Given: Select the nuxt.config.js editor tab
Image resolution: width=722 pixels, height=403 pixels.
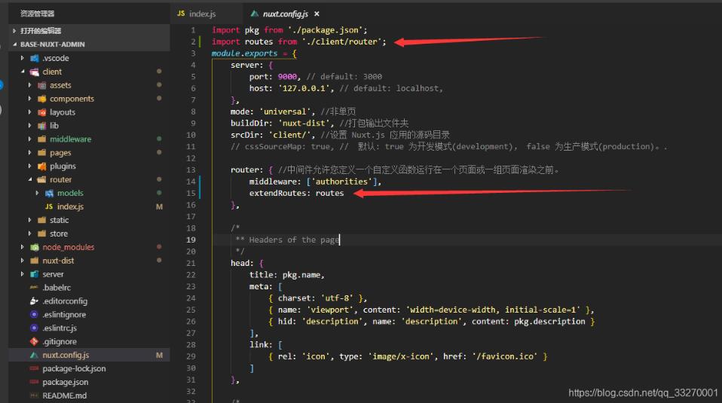Looking at the screenshot, I should tap(285, 14).
